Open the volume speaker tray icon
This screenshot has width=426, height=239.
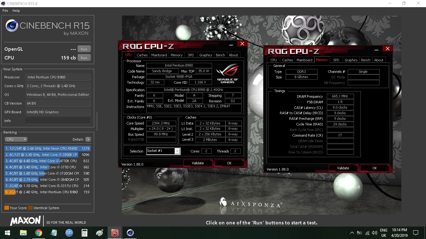tap(375, 233)
